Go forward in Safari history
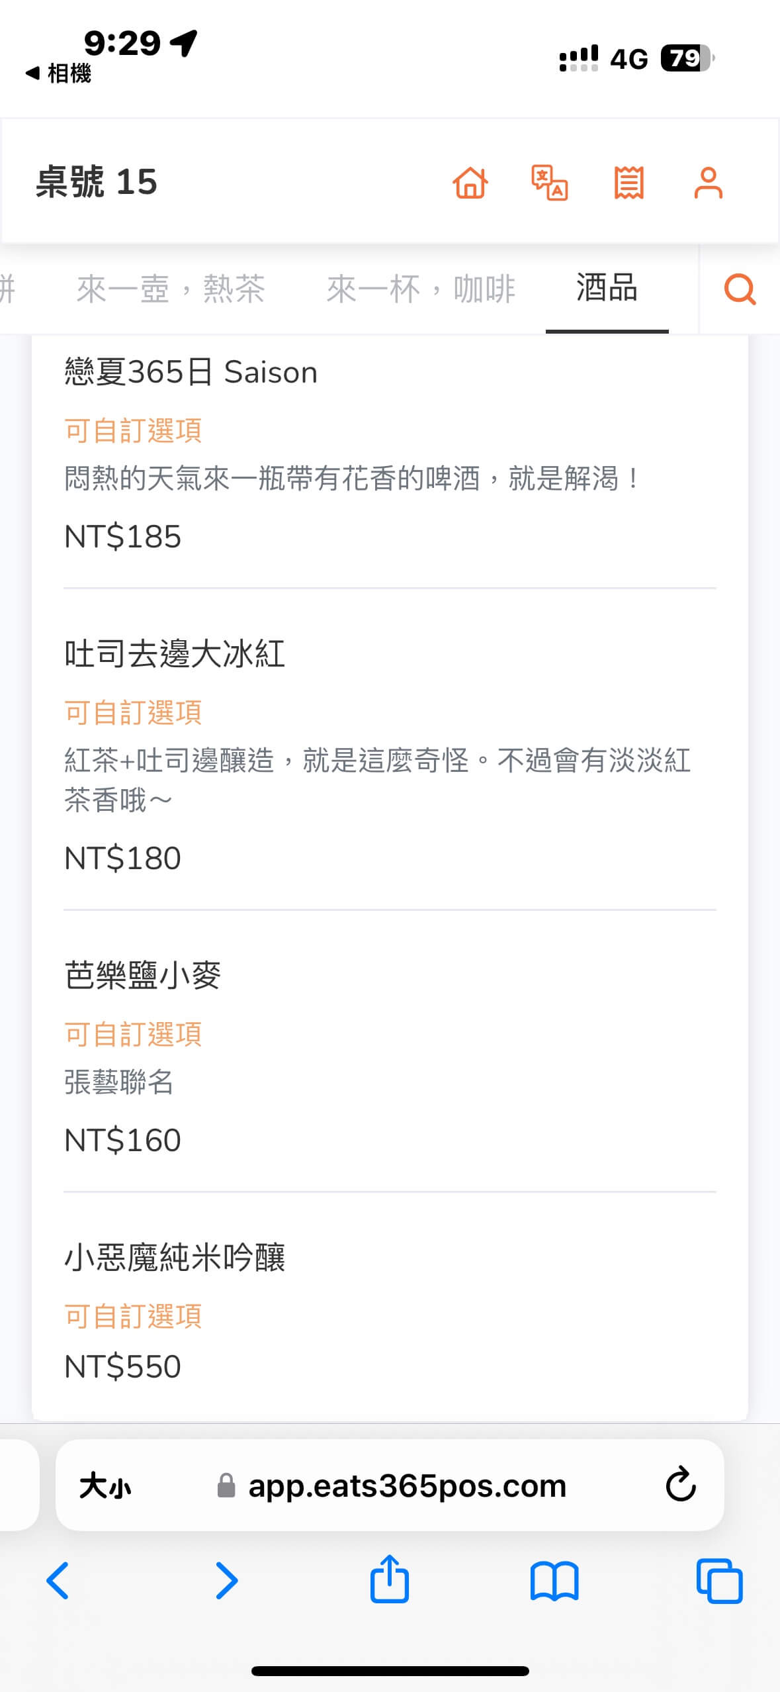Screen dimensions: 780x1692 (226, 1581)
